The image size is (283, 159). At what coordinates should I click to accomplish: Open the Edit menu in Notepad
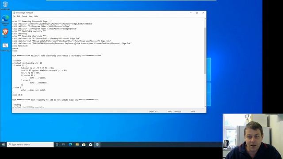click(x=19, y=16)
